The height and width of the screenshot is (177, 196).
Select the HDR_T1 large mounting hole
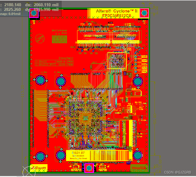click(61, 81)
